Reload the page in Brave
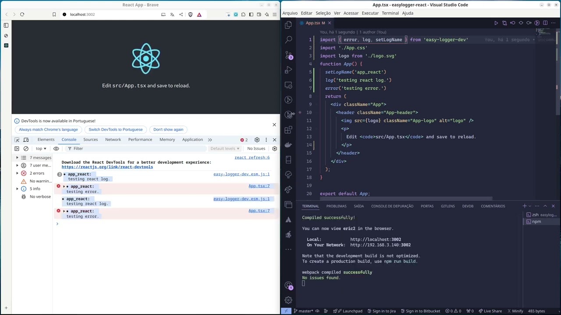Screen dimensions: 561x315 (22, 14)
